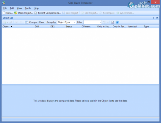Pin the Object List panel
The height and width of the screenshot is (123, 161).
coord(154,18)
